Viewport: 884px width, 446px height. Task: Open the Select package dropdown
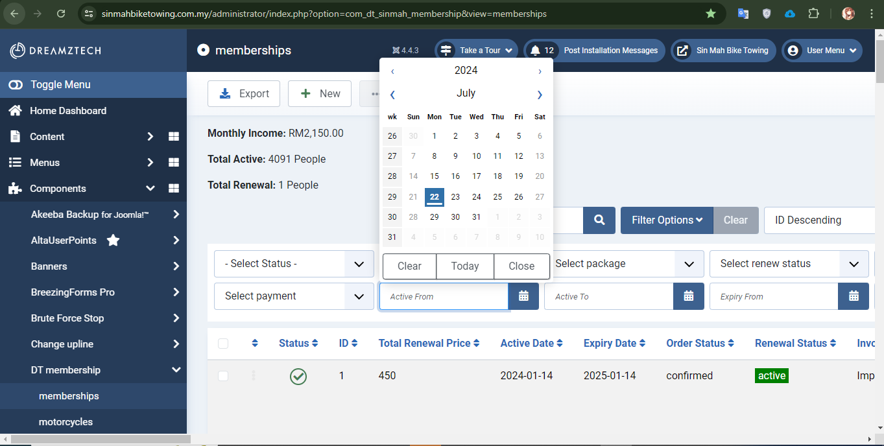623,264
